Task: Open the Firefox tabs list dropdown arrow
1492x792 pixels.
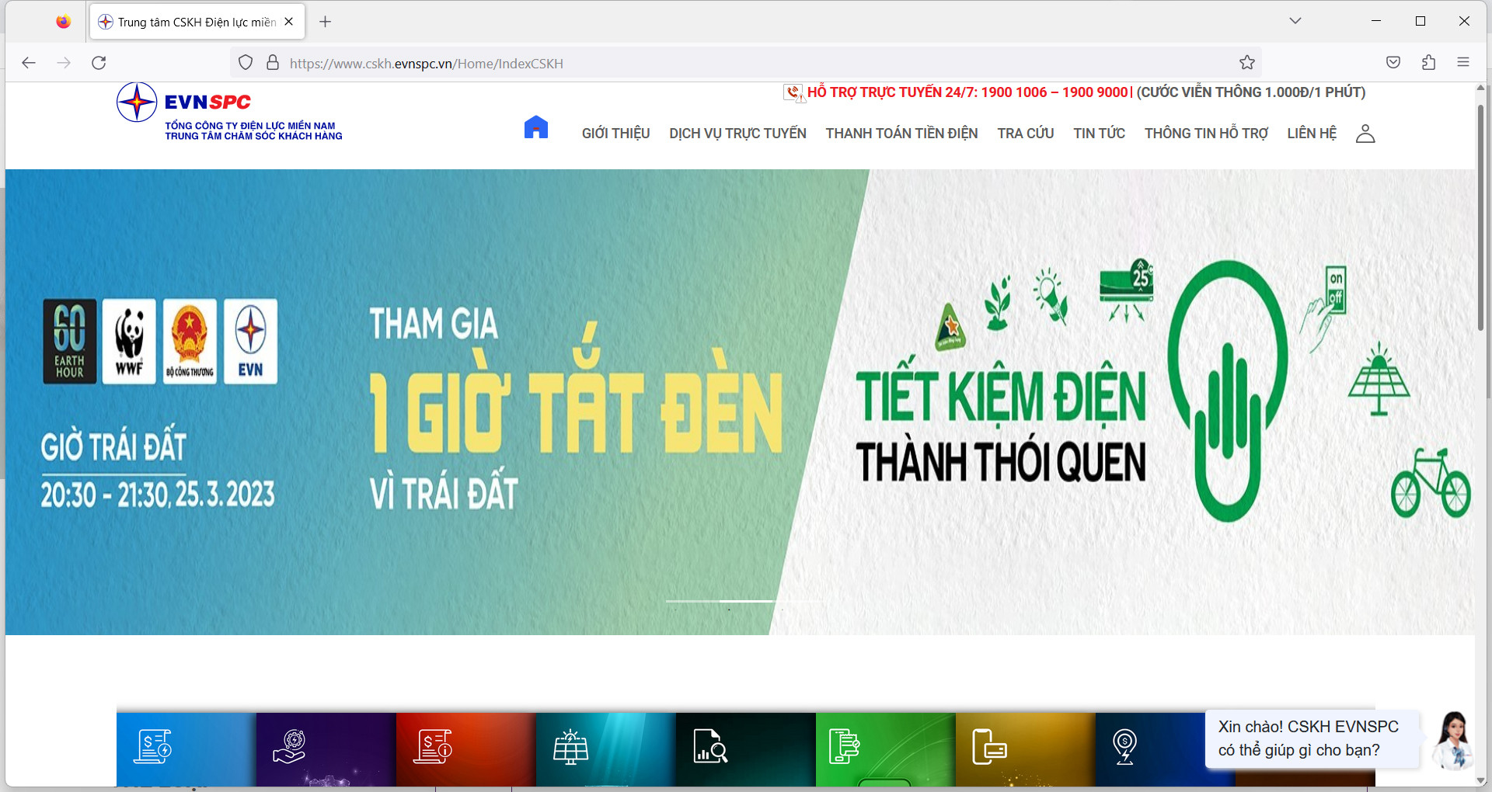Action: pyautogui.click(x=1295, y=21)
